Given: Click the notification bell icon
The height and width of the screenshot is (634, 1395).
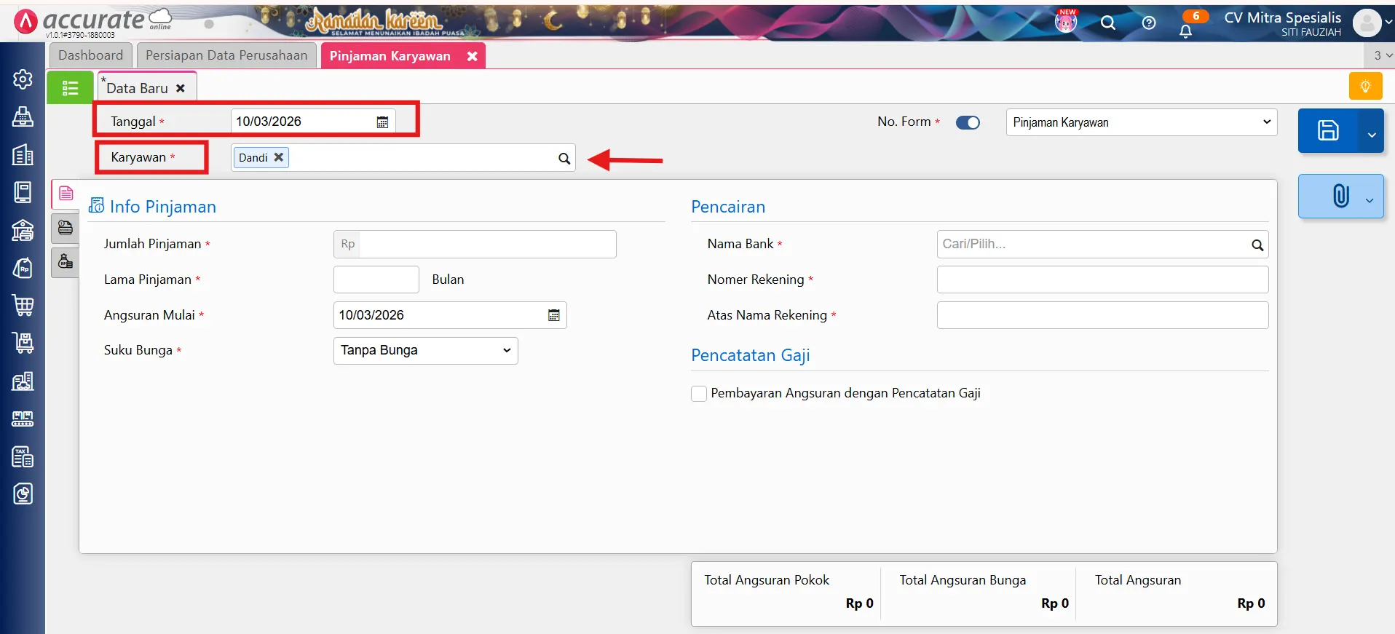Looking at the screenshot, I should coord(1185,31).
